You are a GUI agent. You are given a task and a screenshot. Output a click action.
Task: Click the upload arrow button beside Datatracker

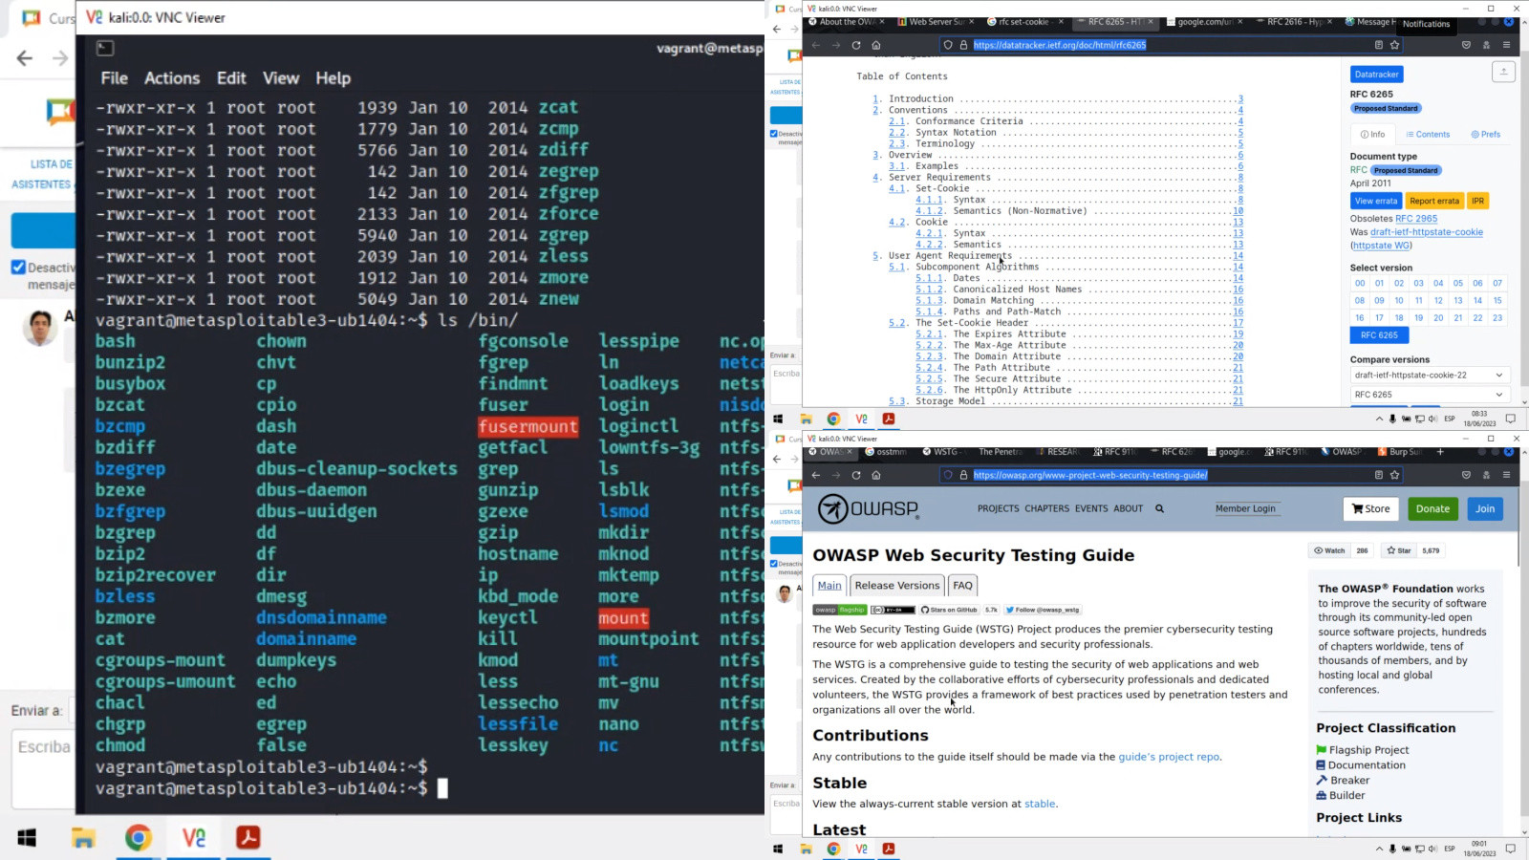click(1503, 72)
